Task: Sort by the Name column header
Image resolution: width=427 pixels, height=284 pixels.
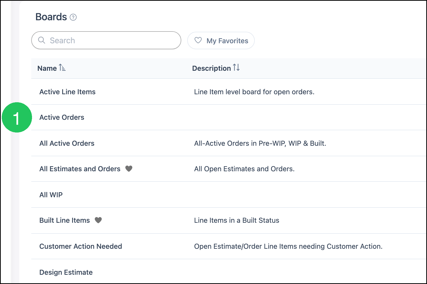Action: pyautogui.click(x=47, y=68)
